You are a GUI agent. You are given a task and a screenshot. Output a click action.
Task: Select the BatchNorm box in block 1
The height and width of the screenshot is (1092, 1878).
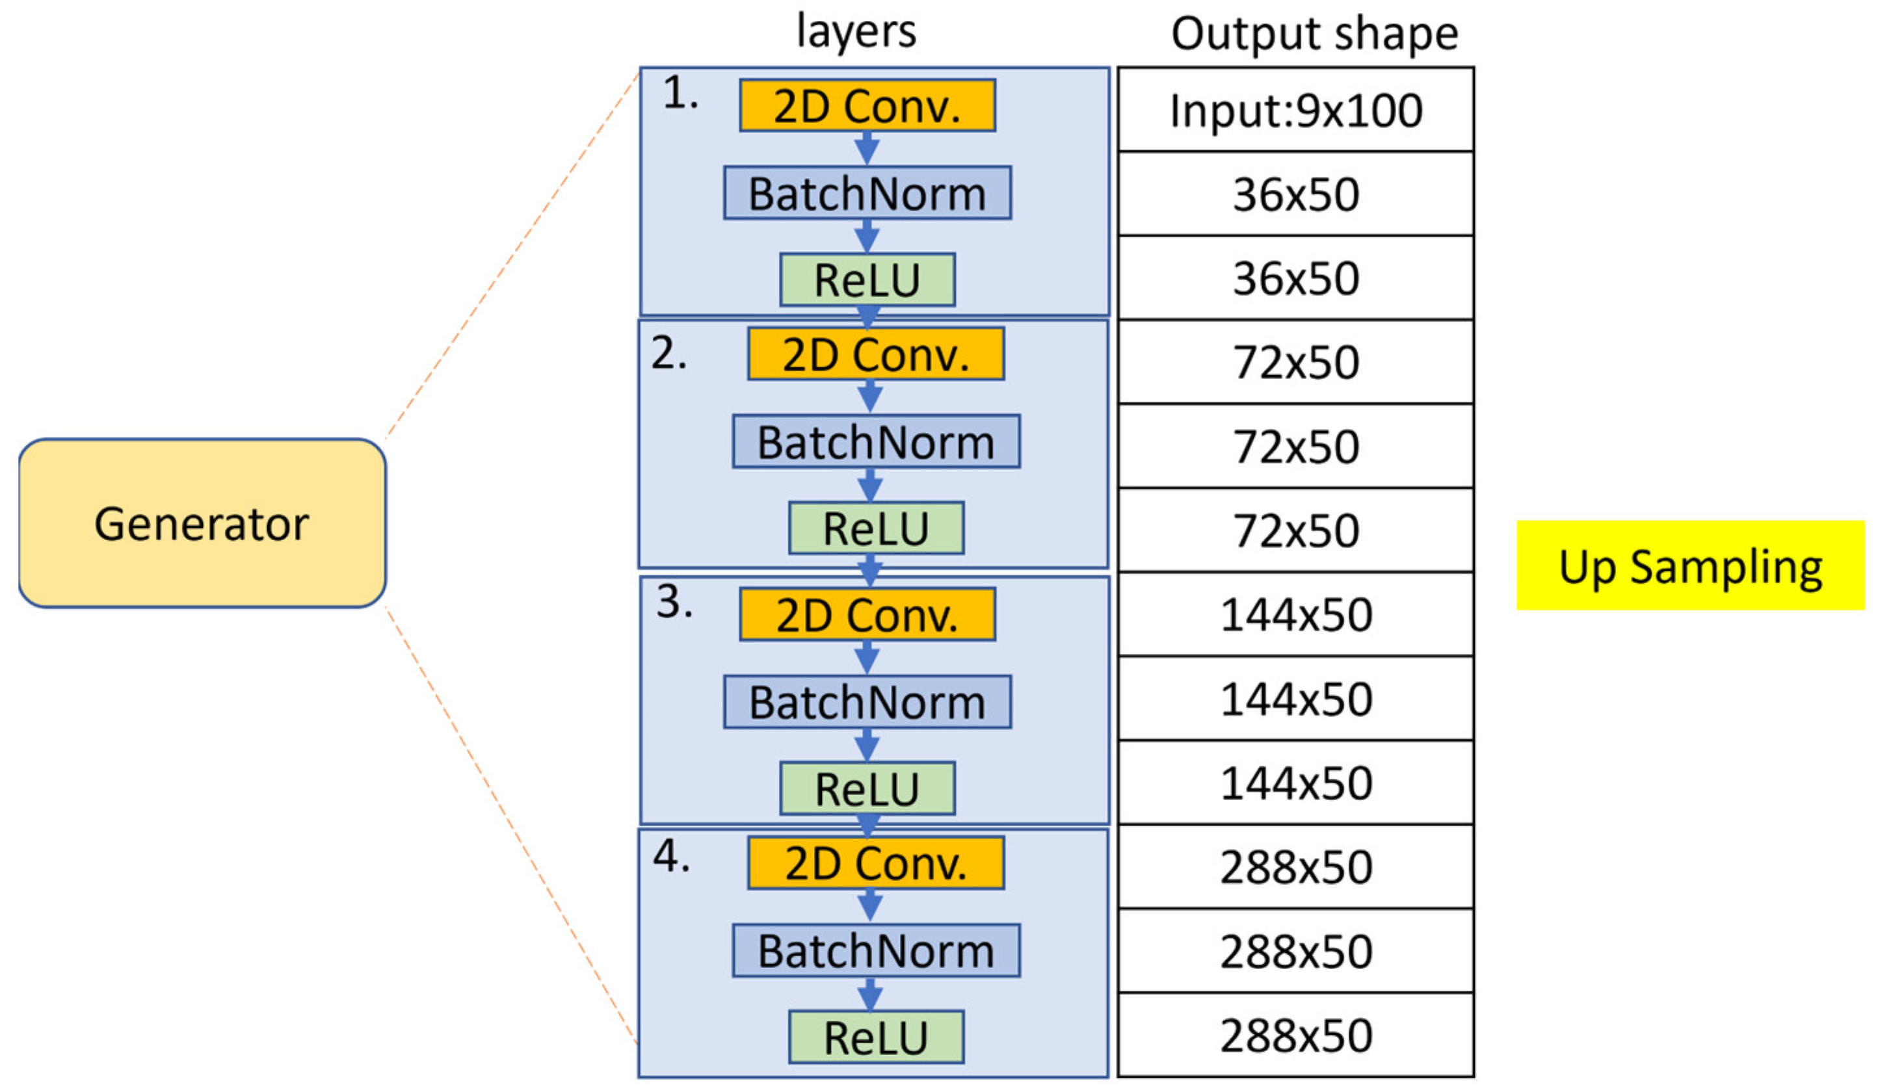(867, 193)
